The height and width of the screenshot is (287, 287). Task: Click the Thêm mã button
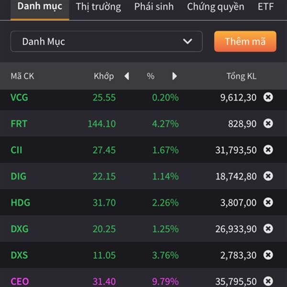(x=245, y=42)
